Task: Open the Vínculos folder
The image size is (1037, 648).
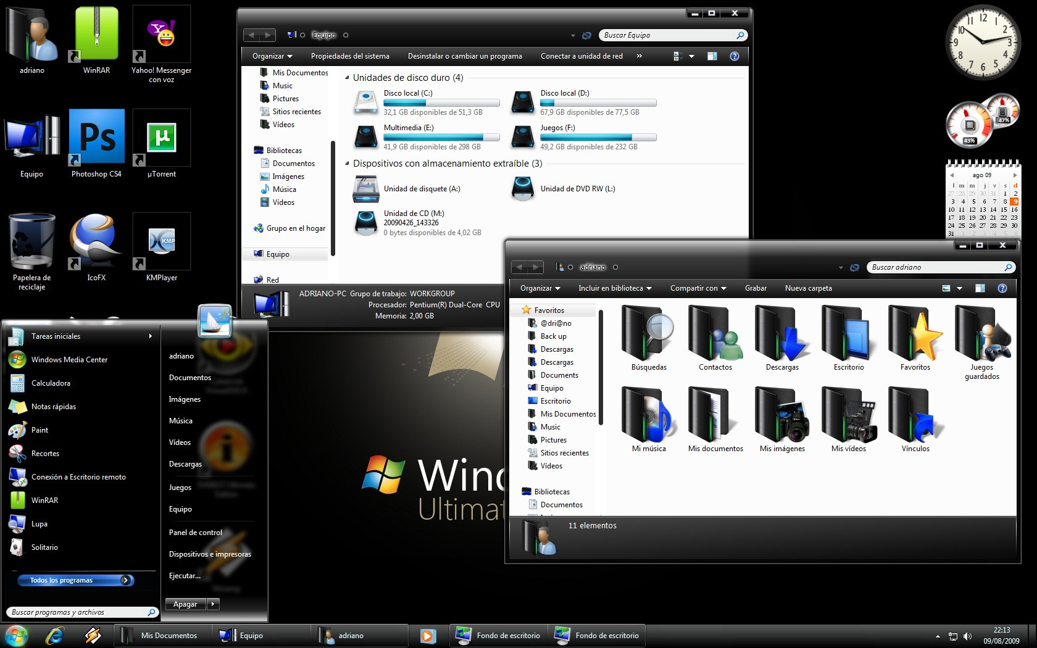Action: [x=915, y=420]
